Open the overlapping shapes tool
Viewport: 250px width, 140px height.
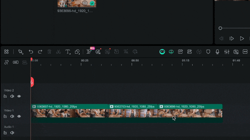[77, 52]
